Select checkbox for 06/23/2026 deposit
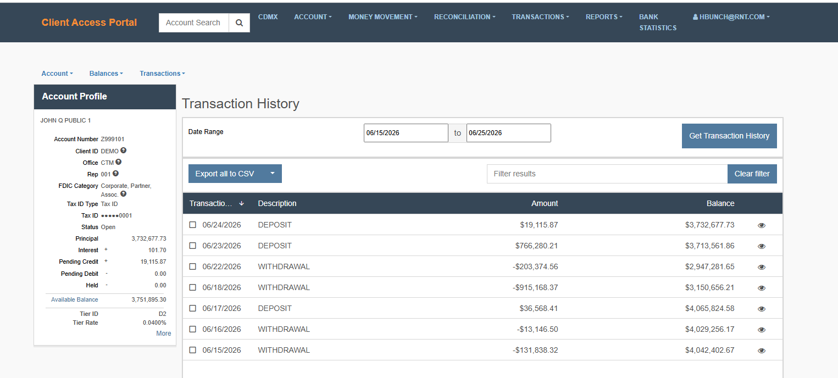Viewport: 838px width, 378px height. (192, 246)
